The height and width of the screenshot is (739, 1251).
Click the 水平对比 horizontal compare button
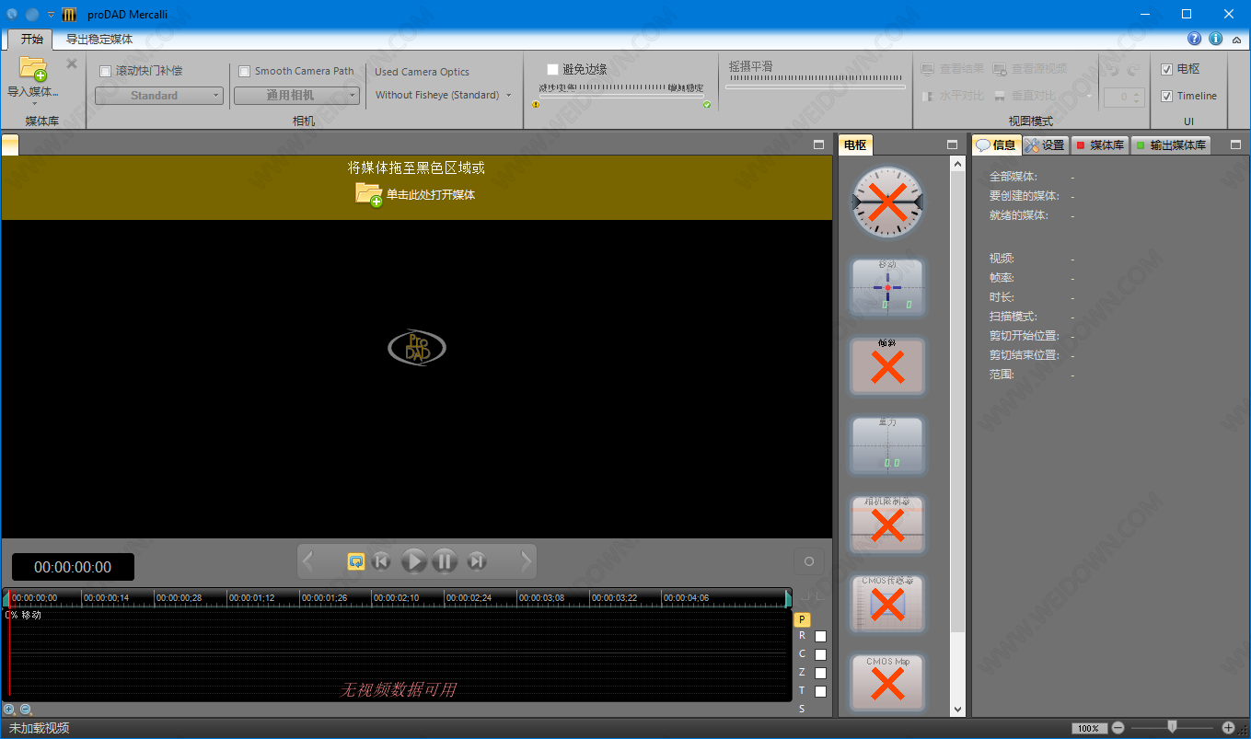pos(953,96)
